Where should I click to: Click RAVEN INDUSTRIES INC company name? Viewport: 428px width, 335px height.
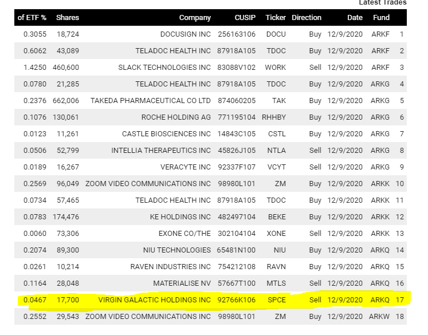(x=171, y=267)
